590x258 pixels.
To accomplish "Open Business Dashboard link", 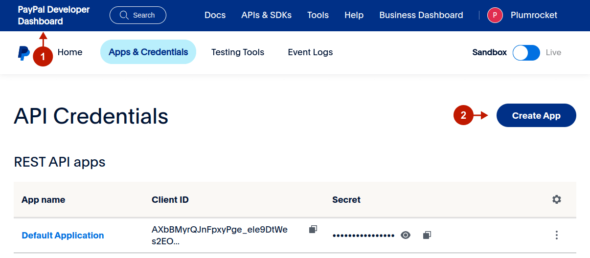I will coord(421,15).
